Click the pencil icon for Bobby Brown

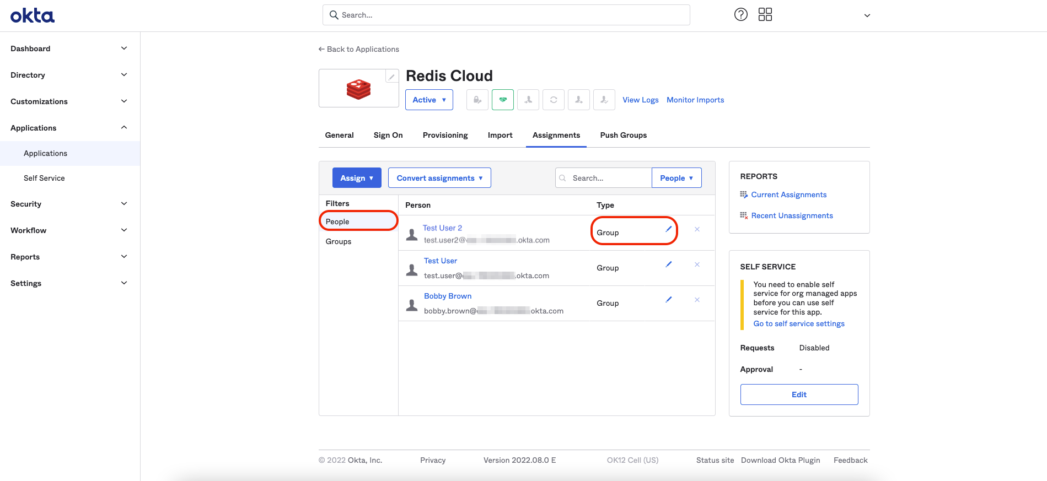(668, 300)
